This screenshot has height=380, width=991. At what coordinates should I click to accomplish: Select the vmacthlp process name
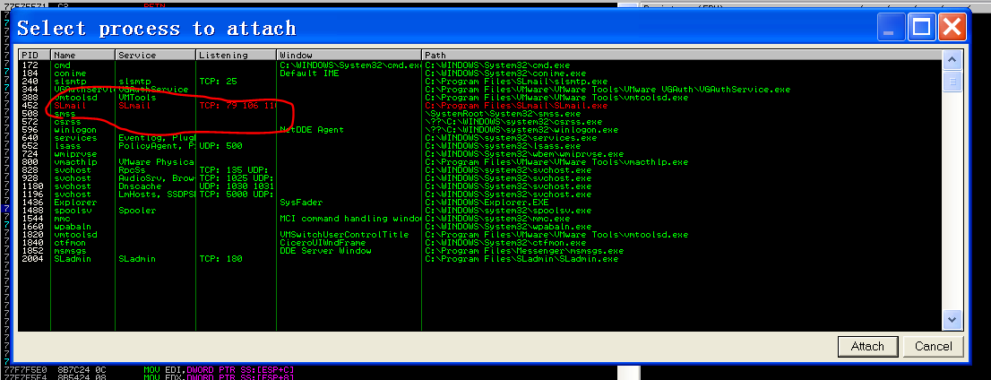(x=75, y=162)
